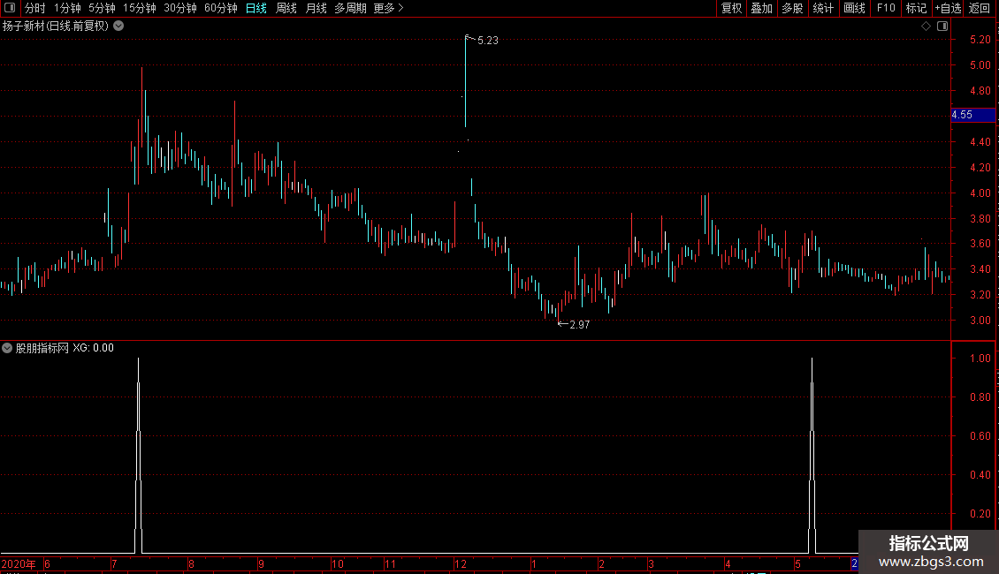Select the 60分钟 period tab
The width and height of the screenshot is (999, 574).
[x=221, y=8]
